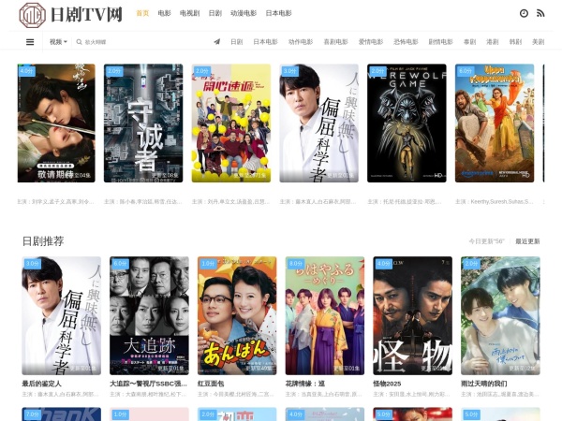The width and height of the screenshot is (562, 421).
Task: Open the 动漫电影 navigation item
Action: click(x=244, y=13)
